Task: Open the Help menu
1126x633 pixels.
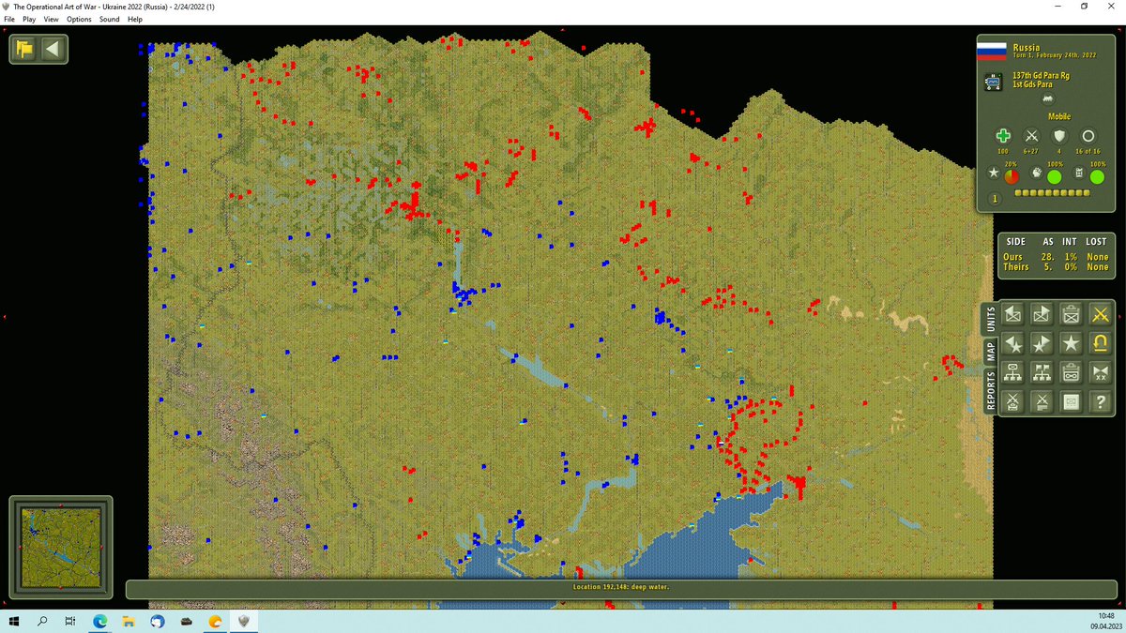Action: click(x=135, y=19)
